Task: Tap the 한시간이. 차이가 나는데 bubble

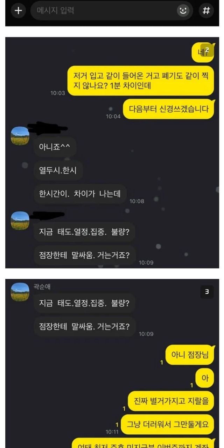Action: [80, 194]
